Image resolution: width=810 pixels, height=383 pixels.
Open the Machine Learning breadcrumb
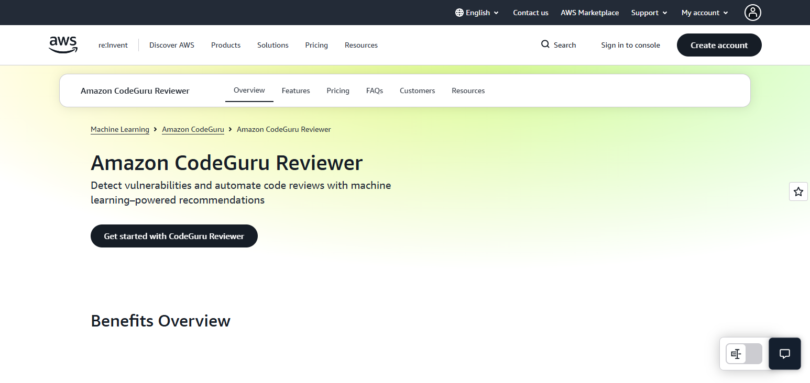(120, 129)
